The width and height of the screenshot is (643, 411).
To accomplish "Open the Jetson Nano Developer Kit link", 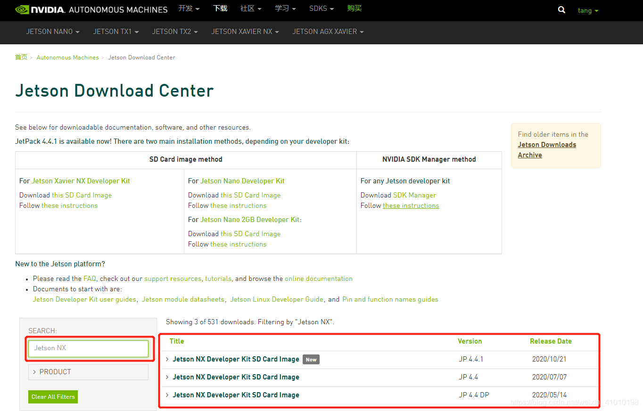I will point(242,181).
